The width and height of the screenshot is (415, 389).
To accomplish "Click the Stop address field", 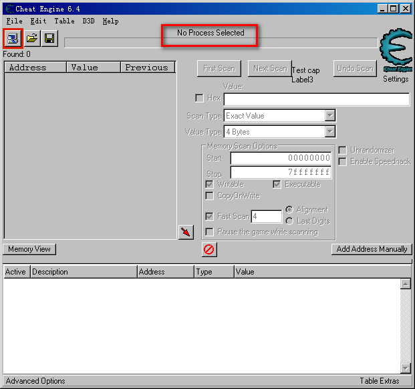I will point(281,172).
